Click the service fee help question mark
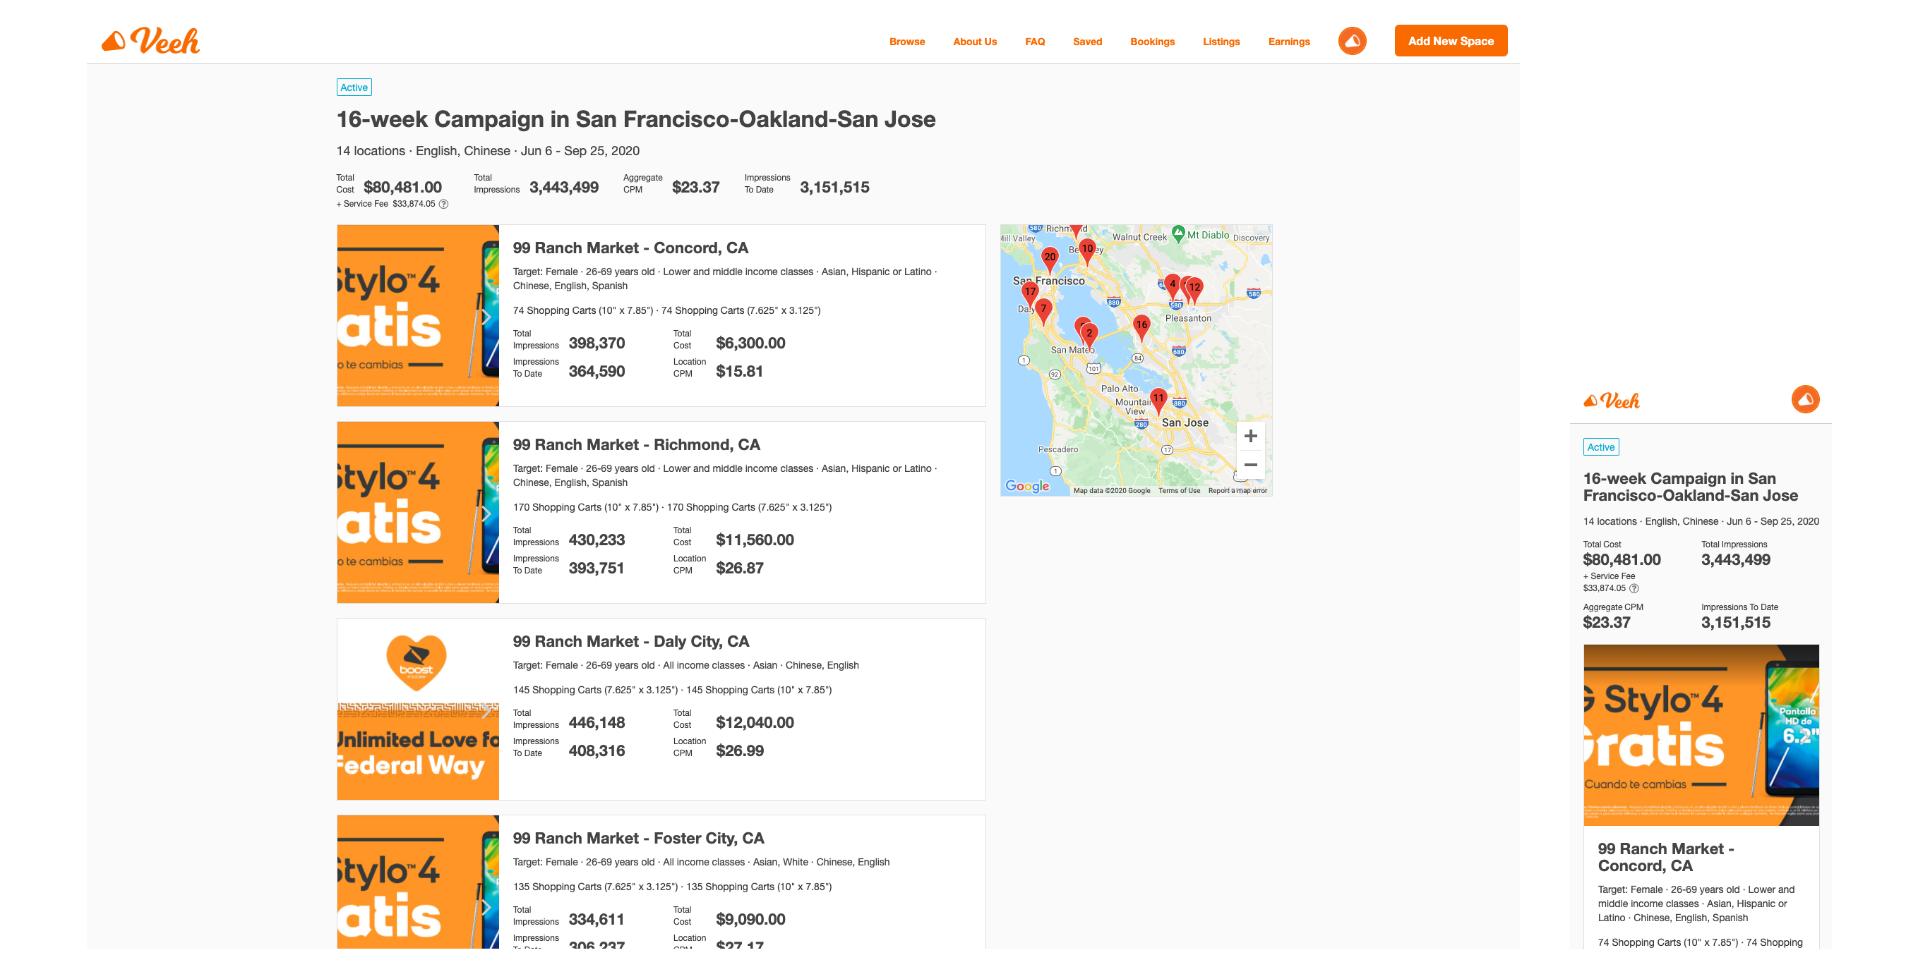 (444, 204)
